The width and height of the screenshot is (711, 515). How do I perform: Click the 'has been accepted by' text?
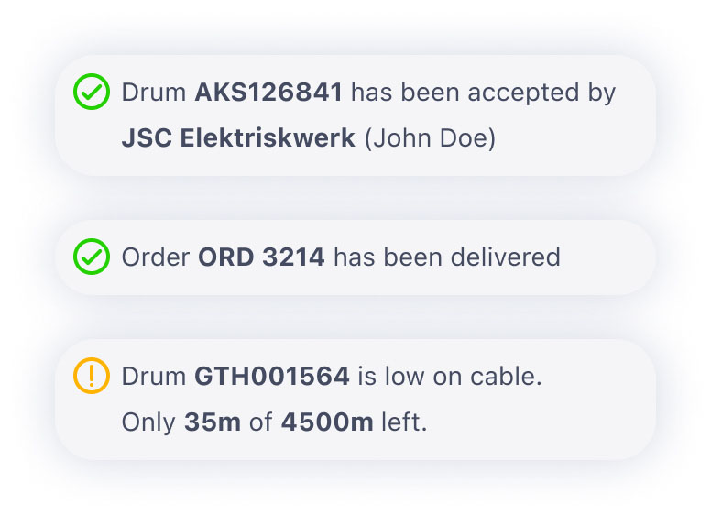484,93
